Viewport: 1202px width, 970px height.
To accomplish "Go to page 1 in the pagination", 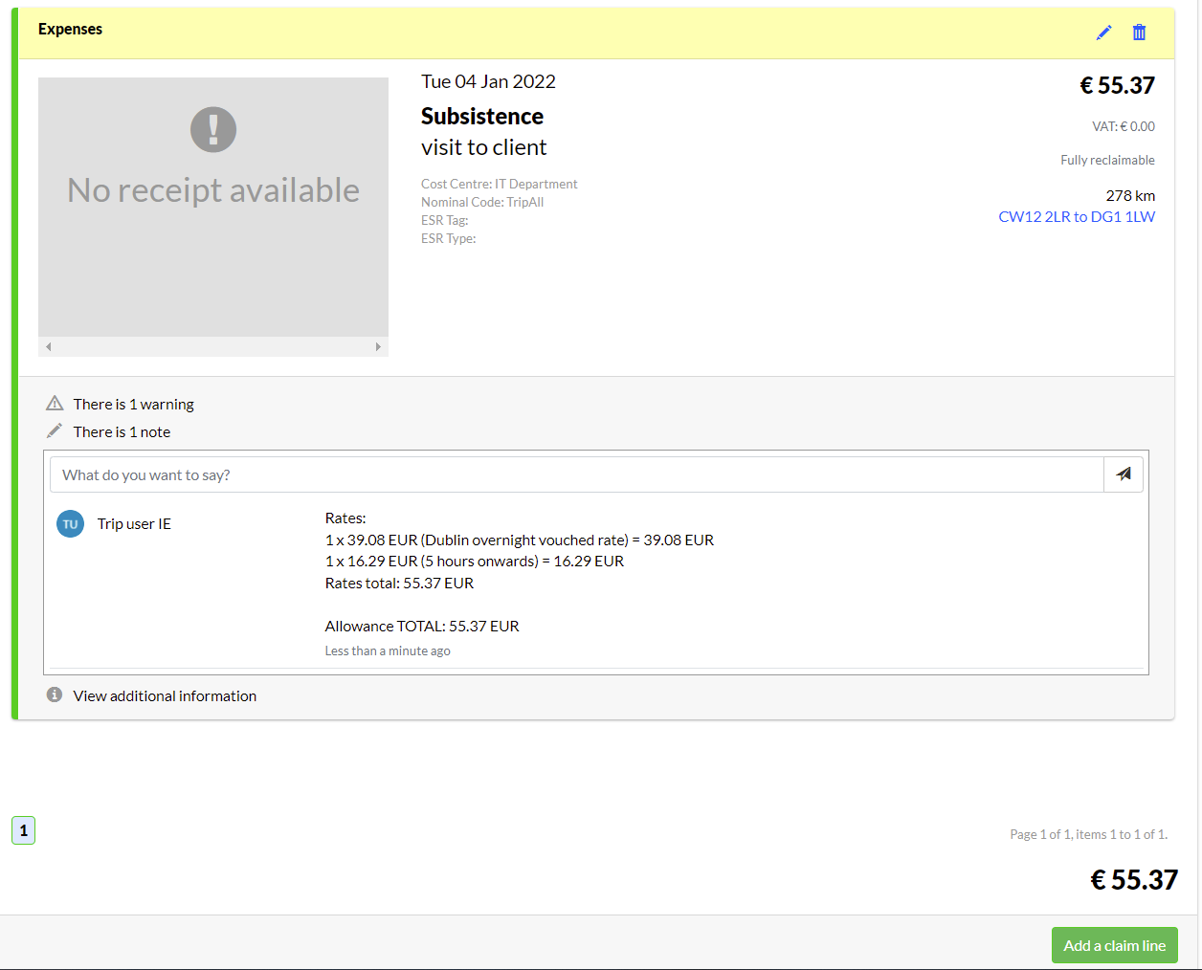I will pyautogui.click(x=24, y=830).
